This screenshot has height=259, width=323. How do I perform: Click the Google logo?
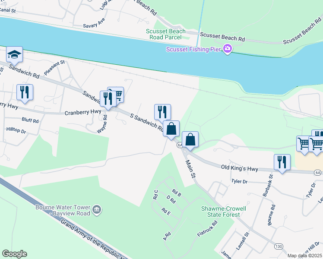point(14,254)
